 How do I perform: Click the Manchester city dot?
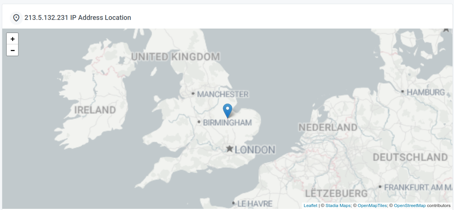coord(193,94)
